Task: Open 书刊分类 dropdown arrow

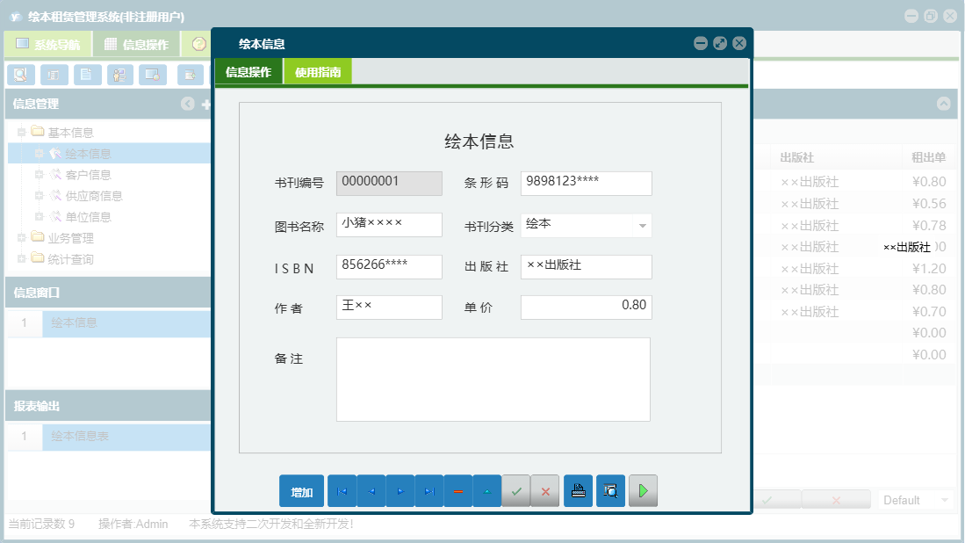Action: click(x=643, y=226)
